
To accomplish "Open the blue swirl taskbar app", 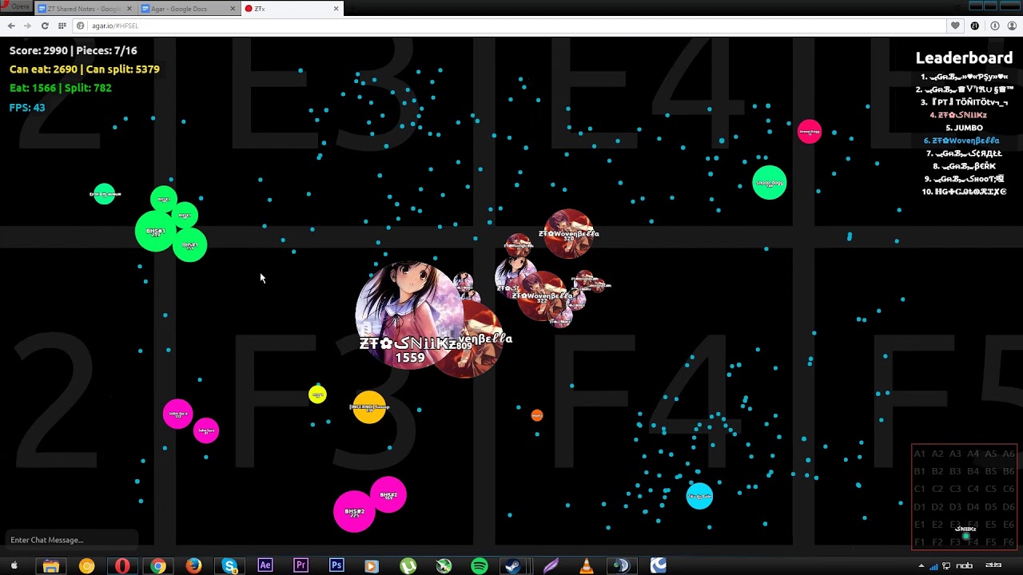I will 658,566.
